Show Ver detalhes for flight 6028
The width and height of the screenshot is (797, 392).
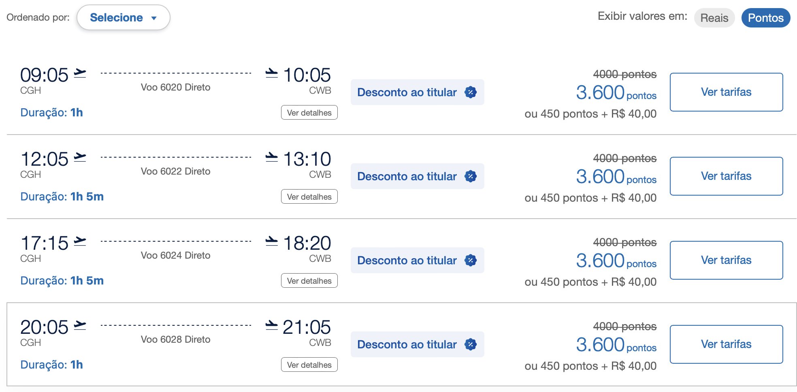(x=309, y=365)
